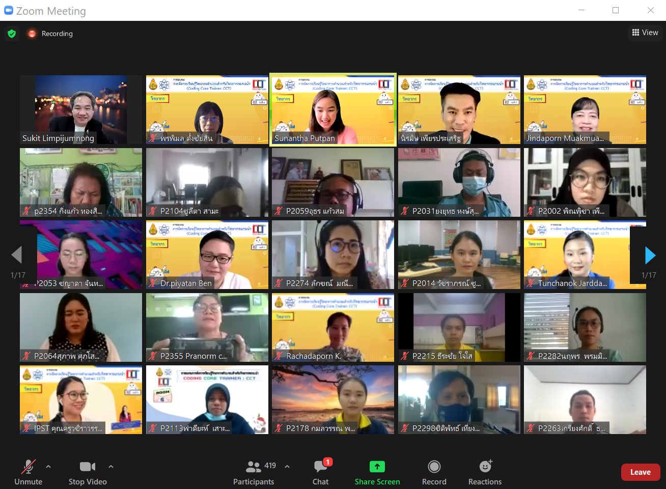666x489 pixels.
Task: Expand audio options arrow beside Unmute
Action: pyautogui.click(x=48, y=466)
